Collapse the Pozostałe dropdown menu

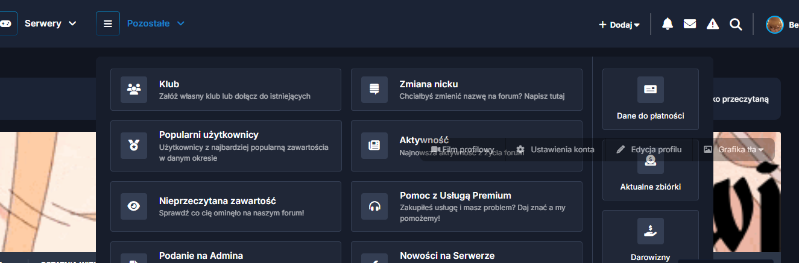[156, 23]
